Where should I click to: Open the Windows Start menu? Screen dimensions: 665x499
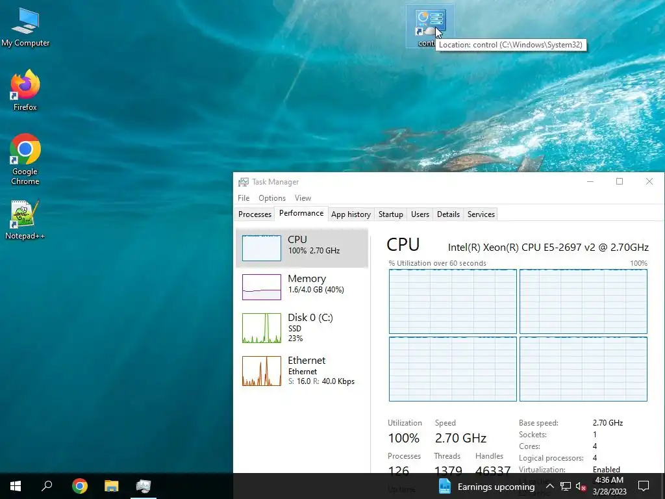[x=16, y=486]
